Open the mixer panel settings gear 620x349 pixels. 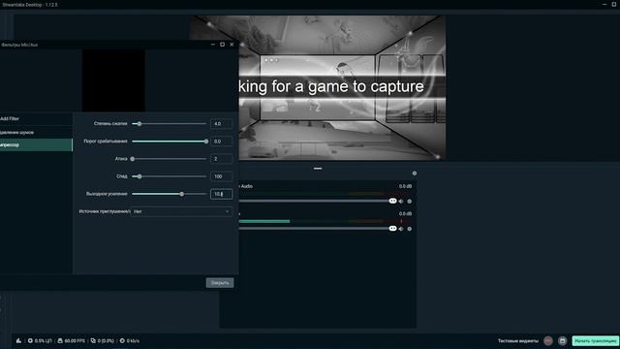[x=415, y=174]
